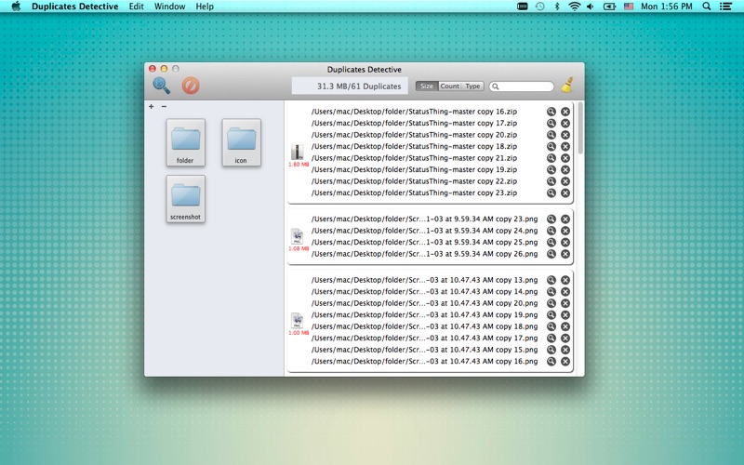The width and height of the screenshot is (744, 465).
Task: Reveal 9.59.34 AM copy 23.png in Finder
Action: click(x=551, y=219)
